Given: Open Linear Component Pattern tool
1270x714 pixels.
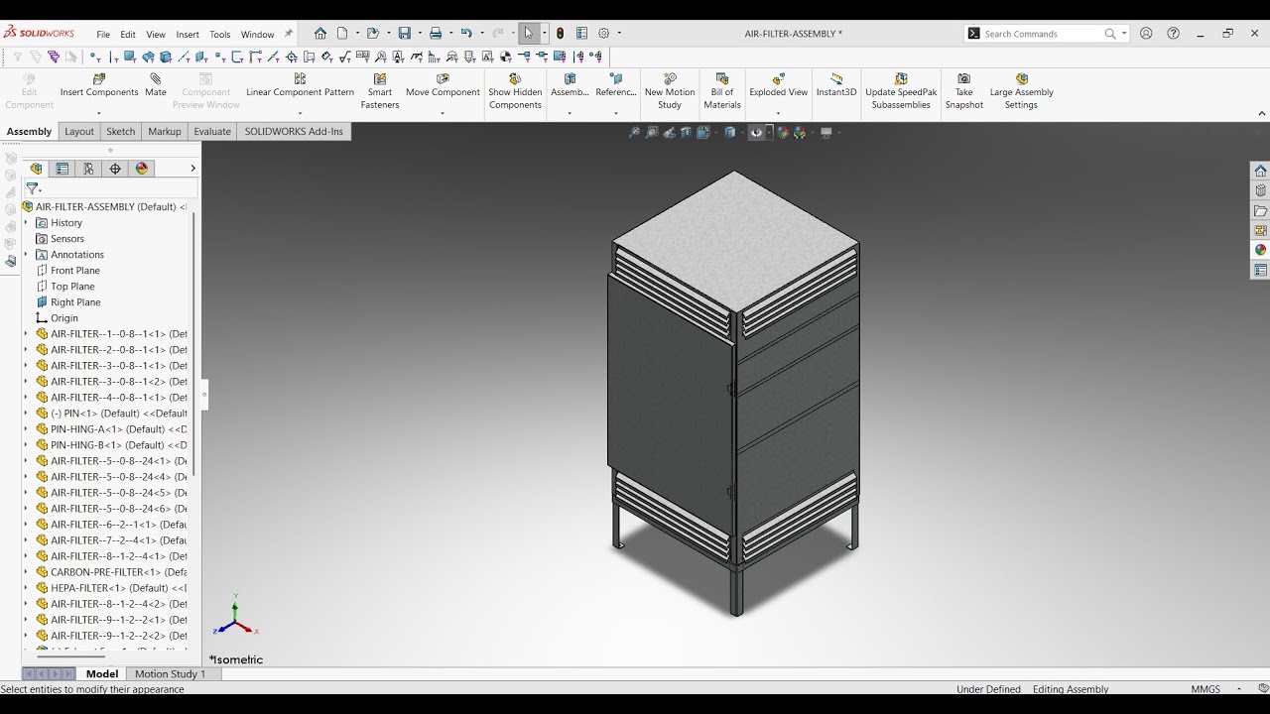Looking at the screenshot, I should tap(300, 78).
